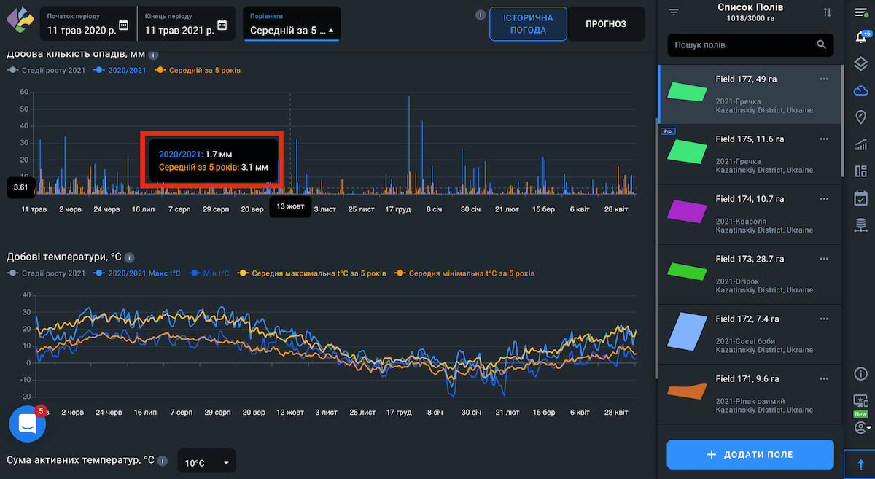The height and width of the screenshot is (479, 875).
Task: Toggle the 2020/2021 precipitation legend series
Action: (x=124, y=71)
